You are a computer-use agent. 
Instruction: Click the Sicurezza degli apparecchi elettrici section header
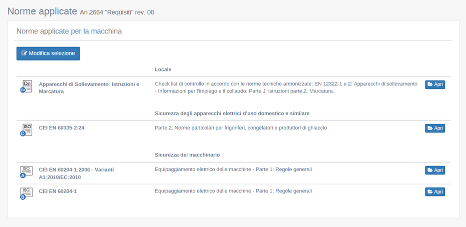click(235, 113)
